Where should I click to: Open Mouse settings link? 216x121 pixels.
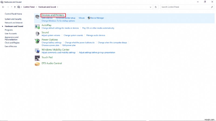[x=82, y=18]
